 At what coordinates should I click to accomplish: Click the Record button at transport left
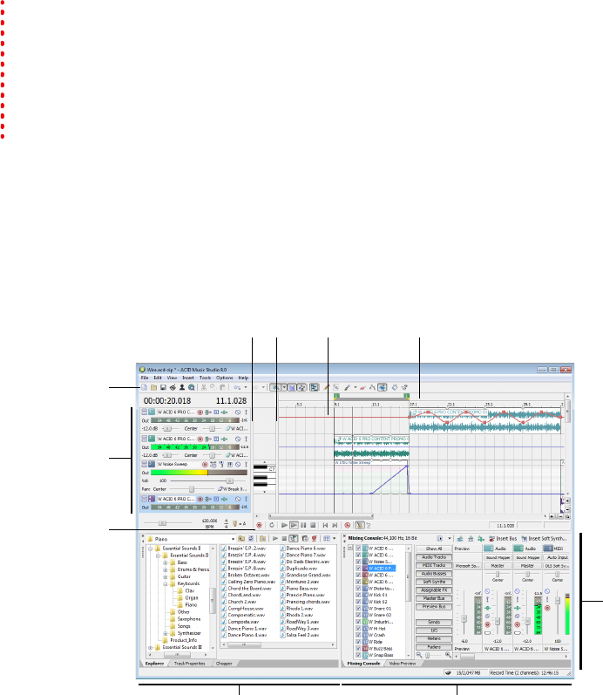(259, 525)
